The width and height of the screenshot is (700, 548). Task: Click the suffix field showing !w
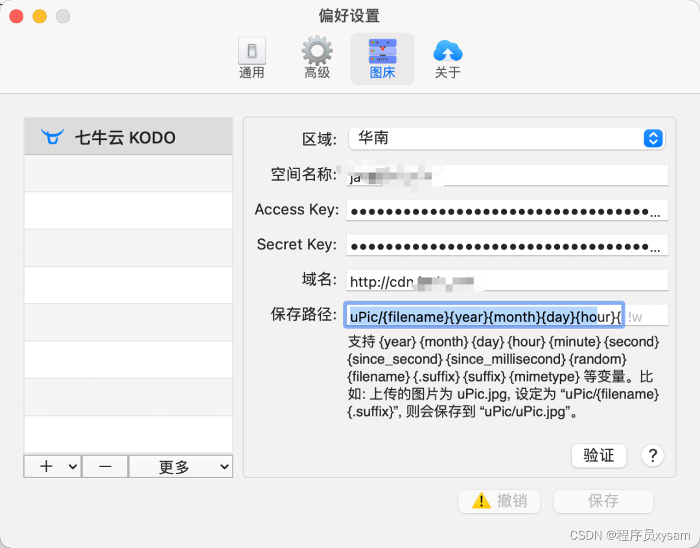[x=647, y=315]
